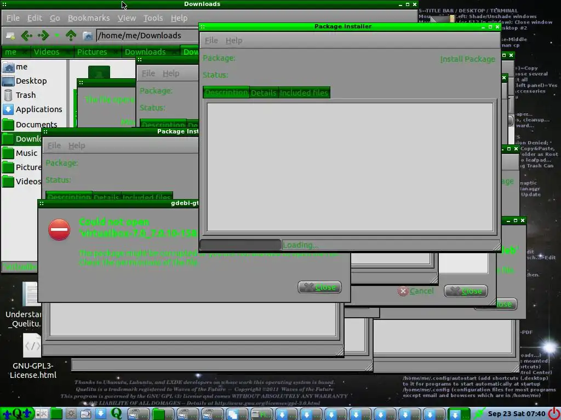Open Help menu in the middle background Package Installer
Screen dimensions: 561x420
[171, 73]
